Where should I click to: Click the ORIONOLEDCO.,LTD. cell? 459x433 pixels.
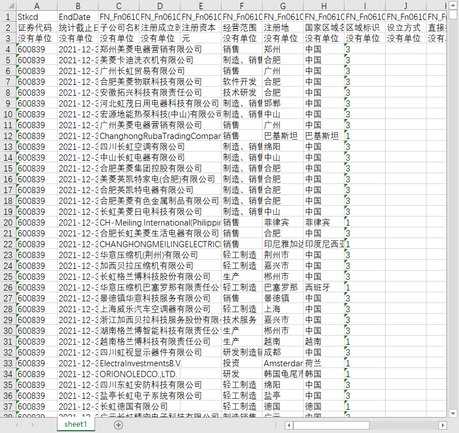pos(138,374)
